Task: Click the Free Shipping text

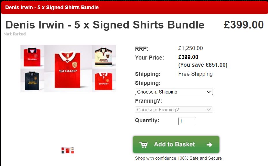Action: click(x=195, y=74)
